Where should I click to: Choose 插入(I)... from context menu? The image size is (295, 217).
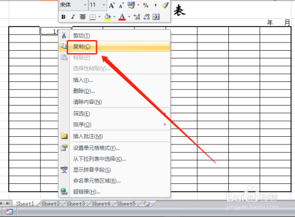pos(114,80)
